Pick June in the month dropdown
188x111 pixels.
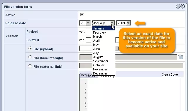click(104, 49)
